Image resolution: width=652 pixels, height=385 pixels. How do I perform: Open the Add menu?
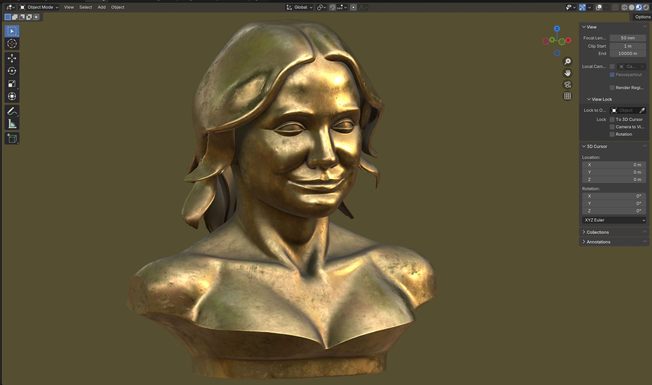point(101,7)
